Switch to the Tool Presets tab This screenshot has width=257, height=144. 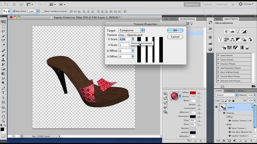tap(170, 19)
